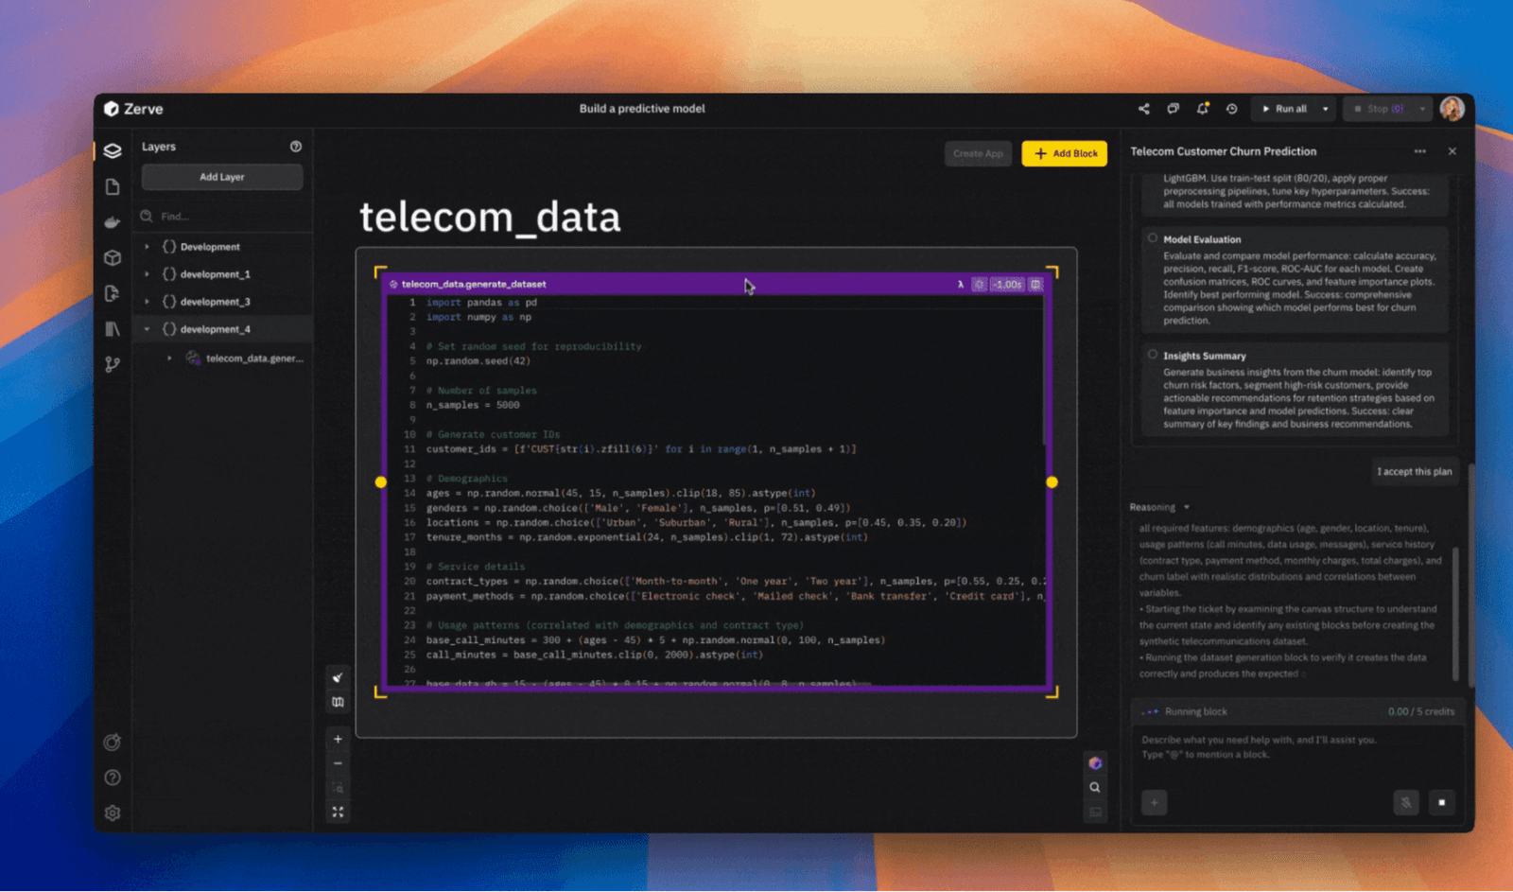Zoom in using the canvas plus icon
This screenshot has width=1513, height=892.
coord(338,739)
